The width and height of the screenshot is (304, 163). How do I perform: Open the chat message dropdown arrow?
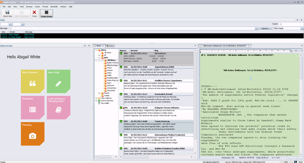256,28
